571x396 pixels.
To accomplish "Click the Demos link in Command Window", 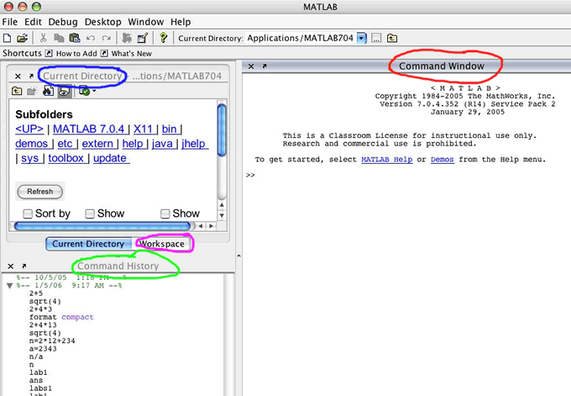I will [442, 160].
